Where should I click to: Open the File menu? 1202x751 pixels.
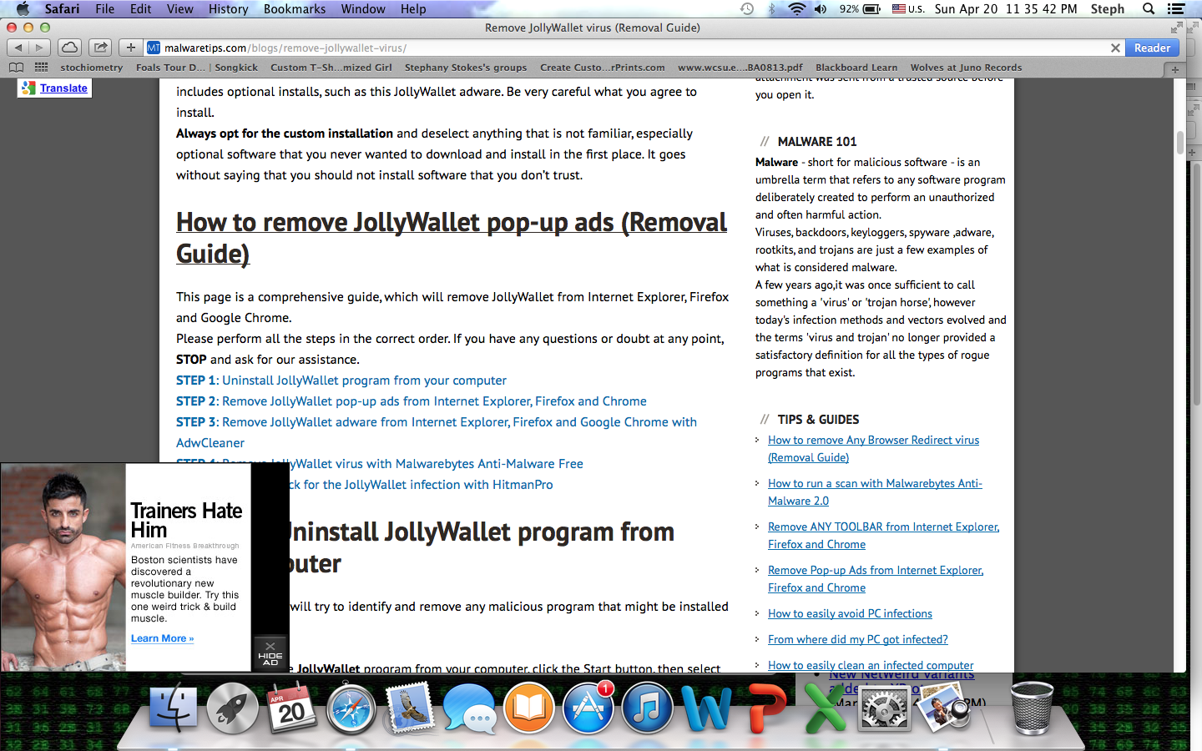105,9
